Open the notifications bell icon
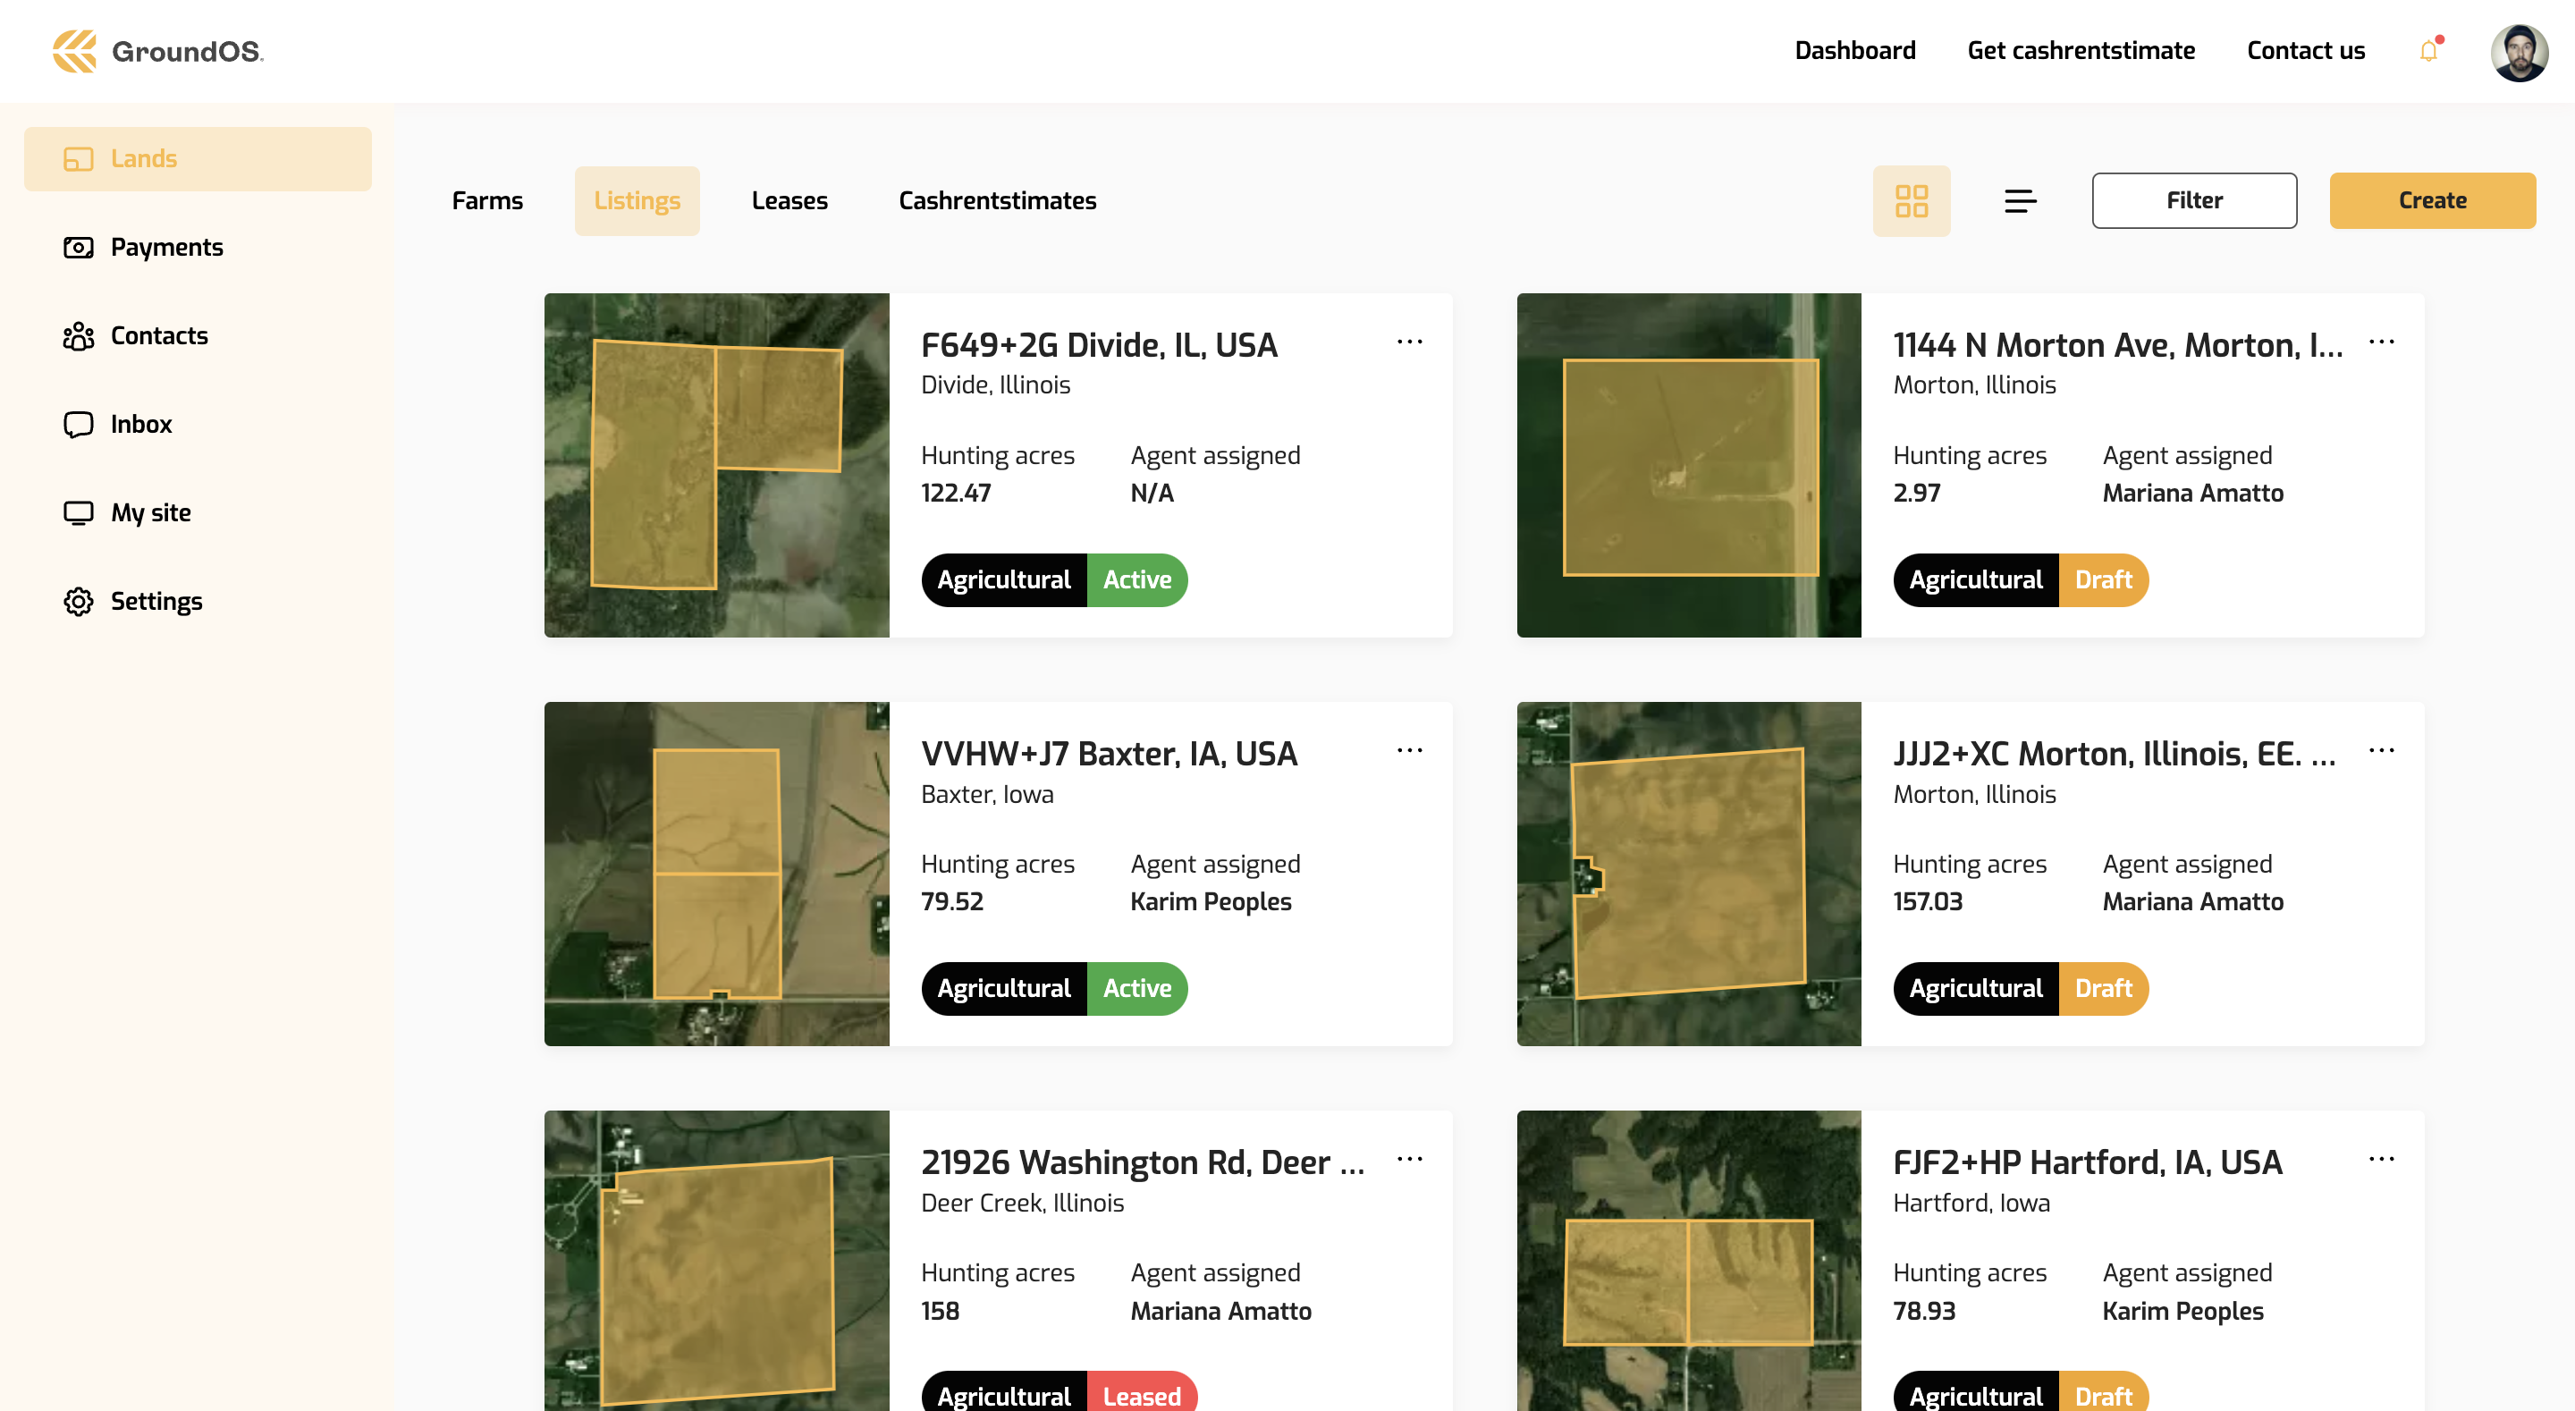 coord(2428,51)
